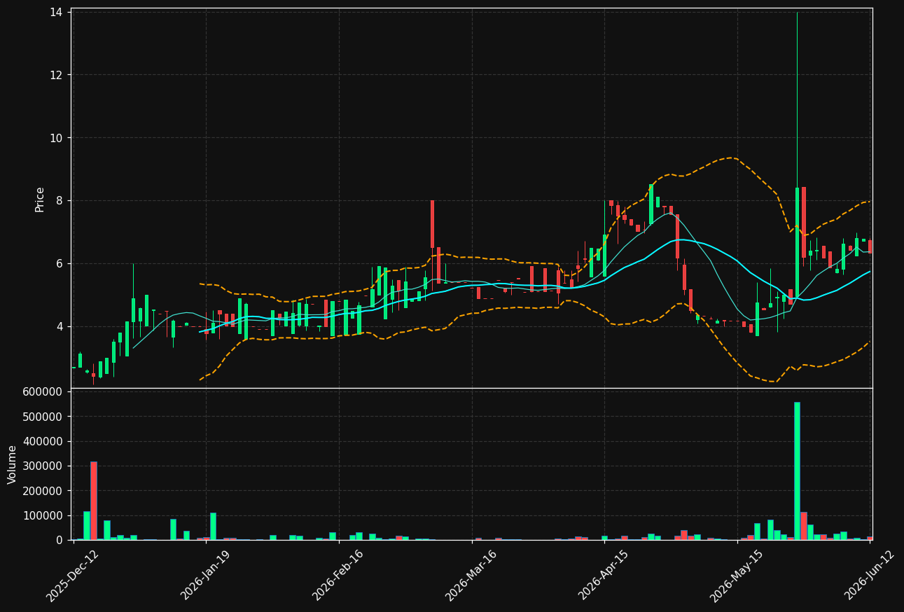The height and width of the screenshot is (612, 904).
Task: Click the Price axis title
Action: click(x=40, y=199)
